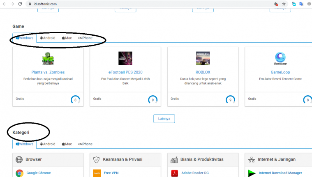The width and height of the screenshot is (312, 177).
Task: Click the Plants vs. Zombies rating 8 circle
Action: (75, 100)
